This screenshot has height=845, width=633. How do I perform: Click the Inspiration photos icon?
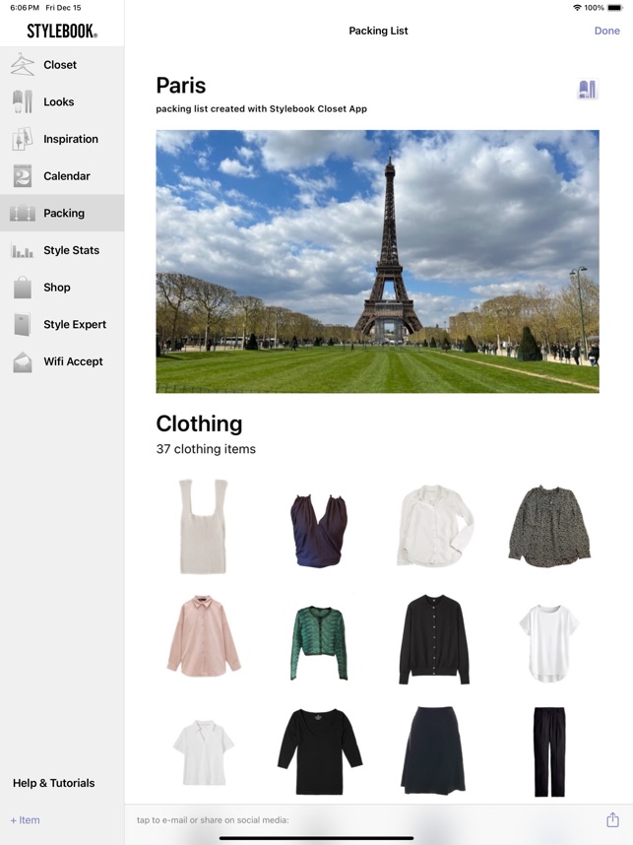[x=22, y=139]
